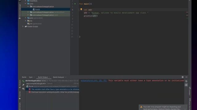The width and height of the screenshot is (197, 110).
Task: Expand the res folder
Action: (x=26, y=21)
